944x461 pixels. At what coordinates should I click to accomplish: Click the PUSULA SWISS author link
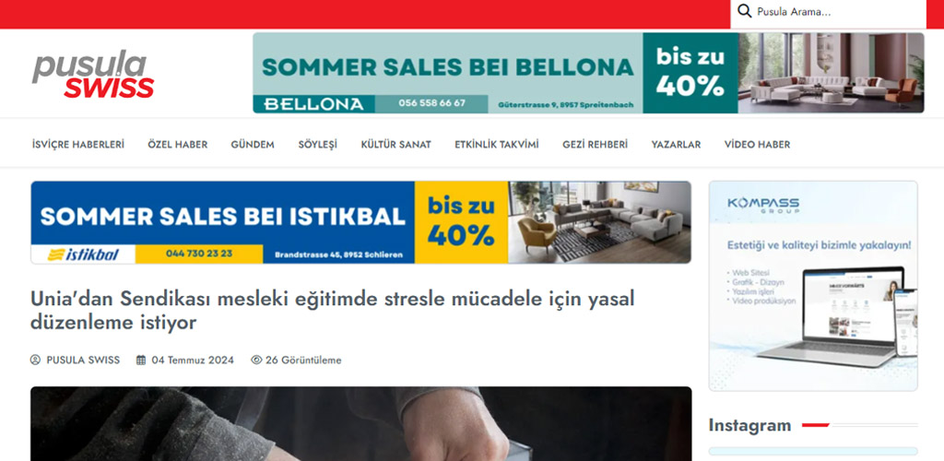point(83,360)
